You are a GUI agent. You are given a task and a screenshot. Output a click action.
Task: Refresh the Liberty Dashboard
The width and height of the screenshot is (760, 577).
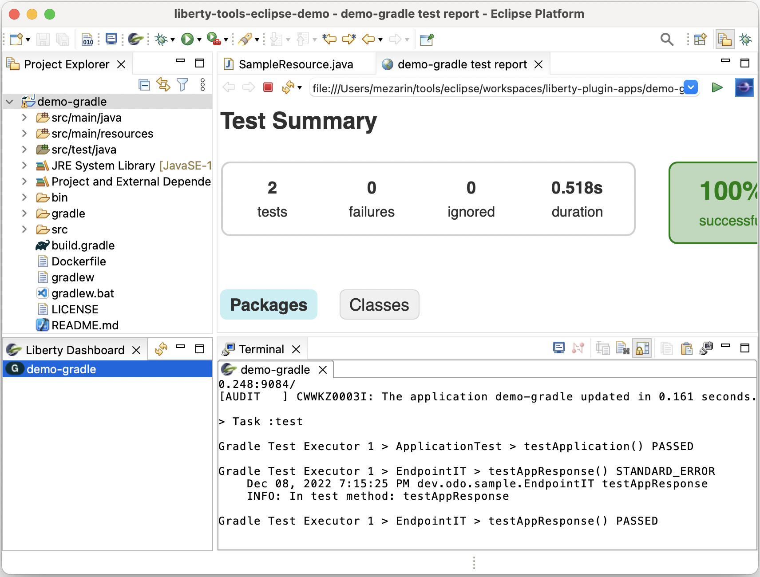(x=161, y=349)
